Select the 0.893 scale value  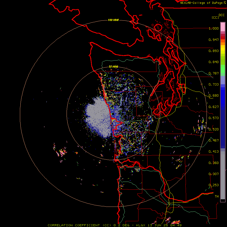click(x=214, y=51)
